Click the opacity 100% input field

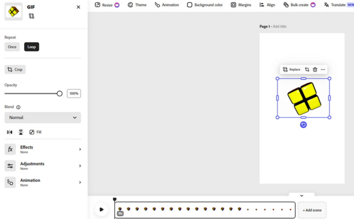pyautogui.click(x=74, y=93)
